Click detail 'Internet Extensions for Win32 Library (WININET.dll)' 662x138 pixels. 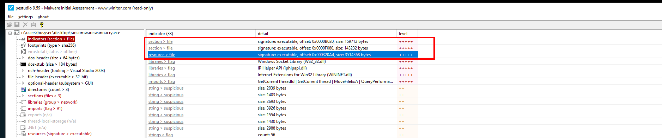305,75
